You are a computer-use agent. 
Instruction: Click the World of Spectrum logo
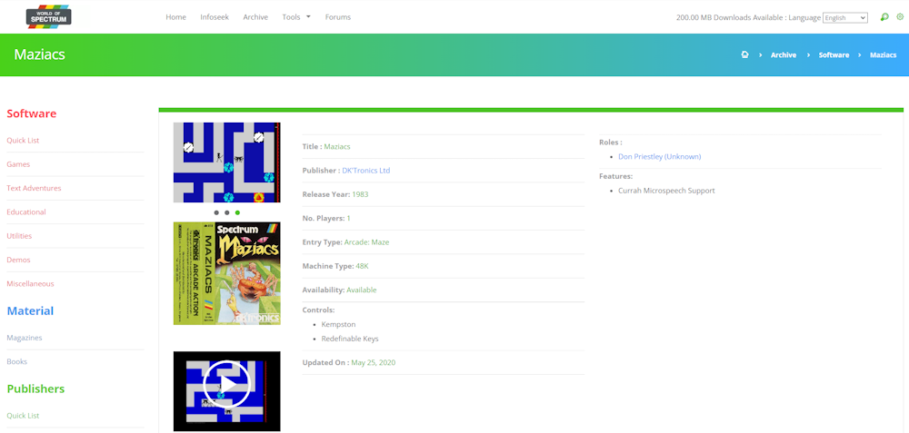click(x=48, y=16)
